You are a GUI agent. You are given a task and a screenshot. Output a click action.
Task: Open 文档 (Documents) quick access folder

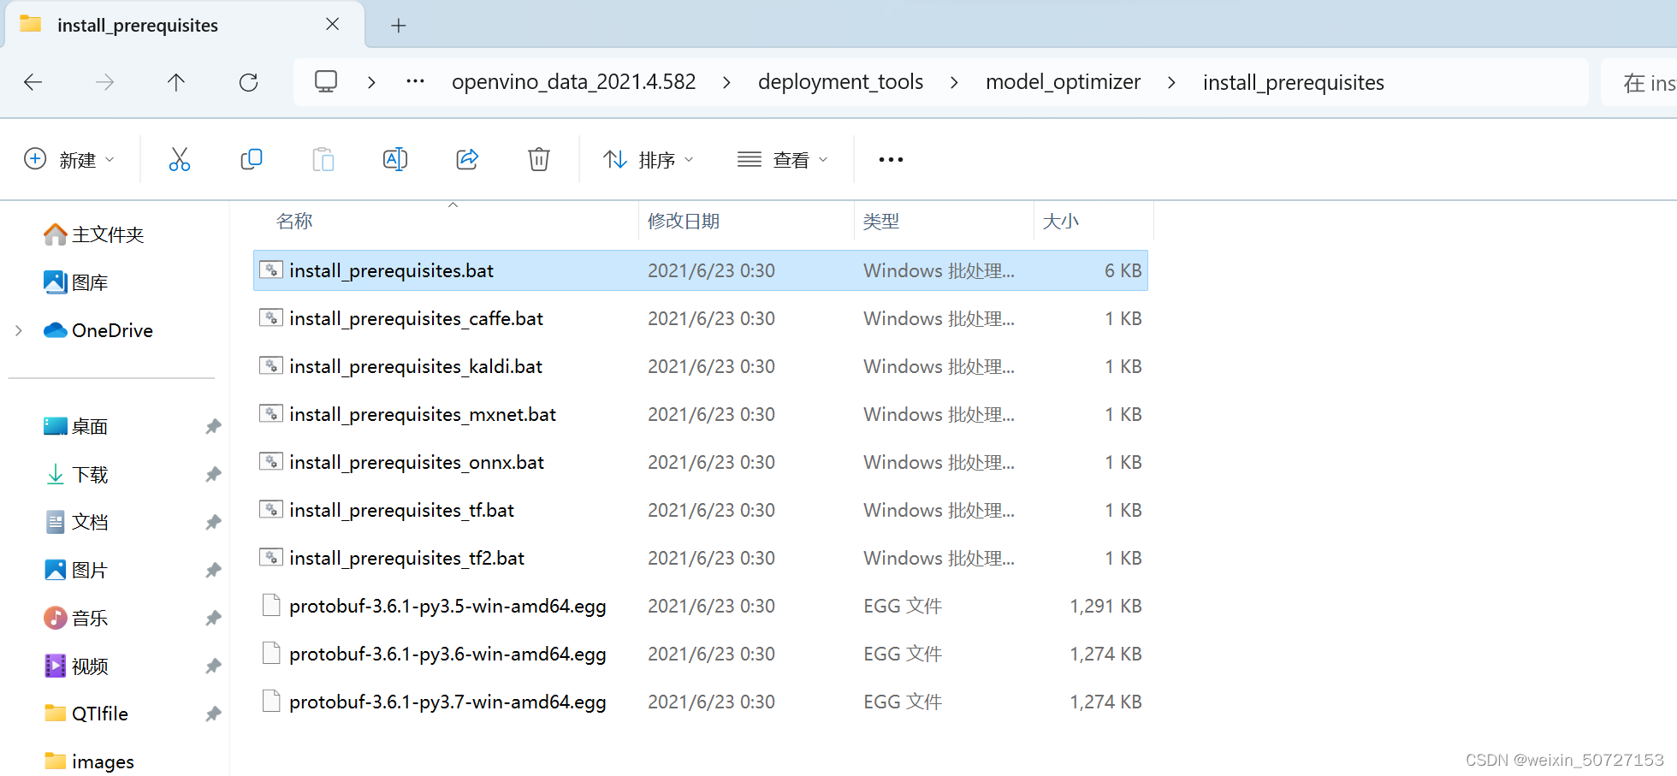coord(76,522)
